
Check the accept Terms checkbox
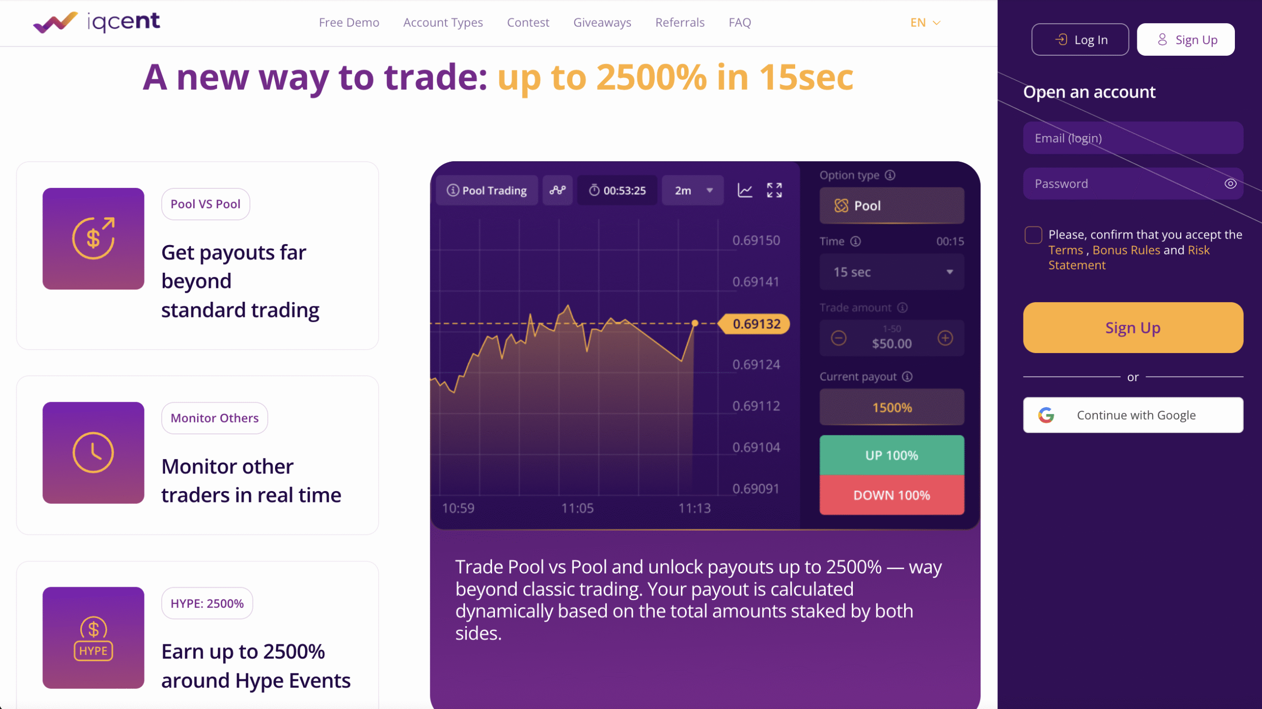click(1033, 235)
